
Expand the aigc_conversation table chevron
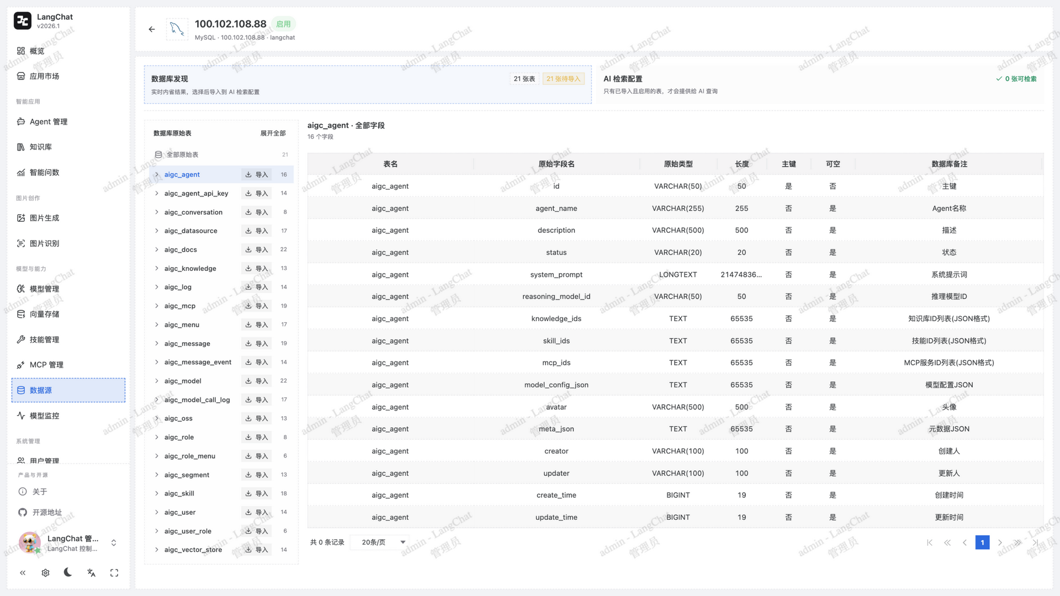tap(157, 212)
